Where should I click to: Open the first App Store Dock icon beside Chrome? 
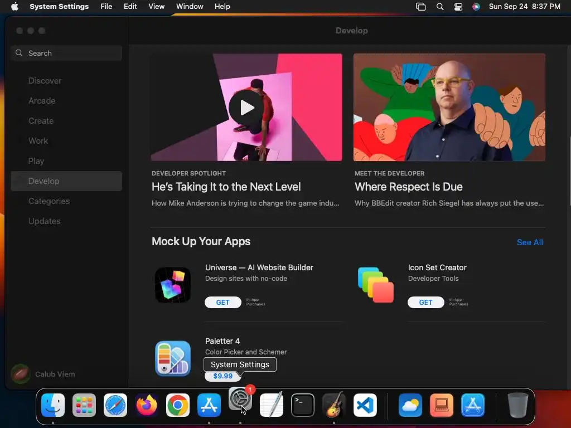[209, 405]
